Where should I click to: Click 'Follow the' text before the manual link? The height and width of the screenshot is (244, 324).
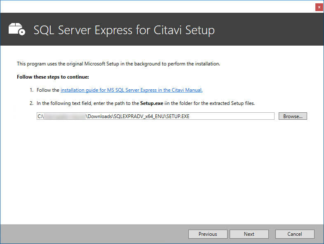pyautogui.click(x=48, y=90)
